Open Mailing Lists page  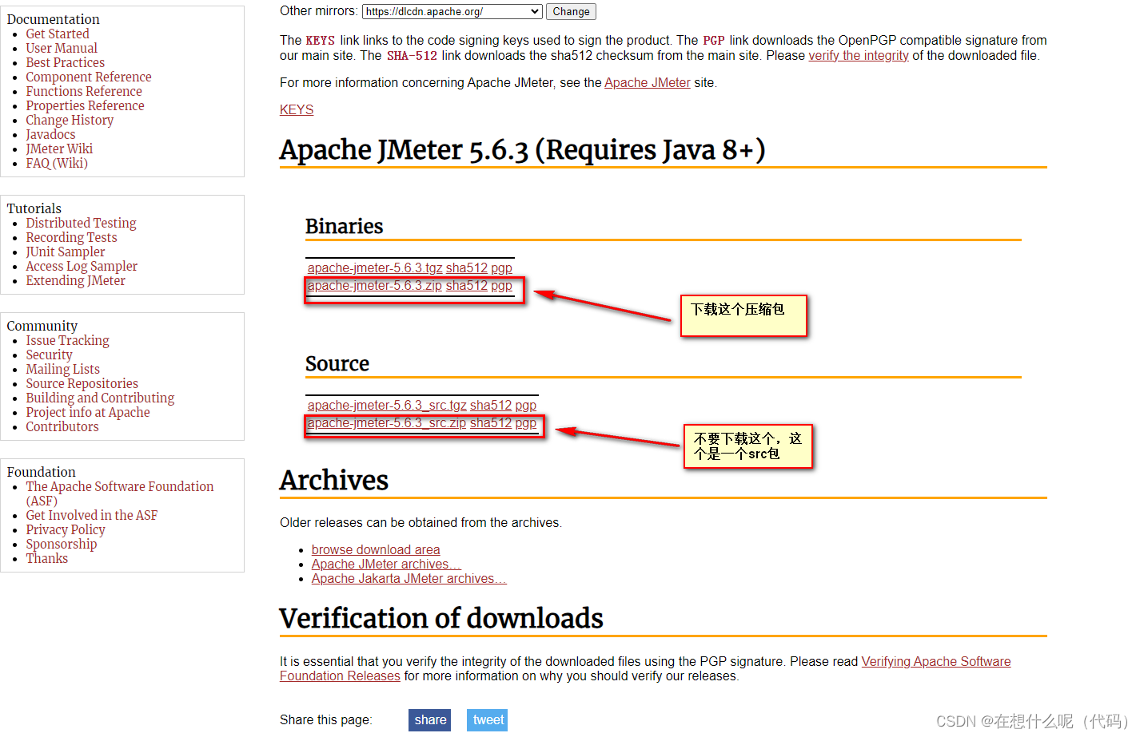pyautogui.click(x=62, y=370)
